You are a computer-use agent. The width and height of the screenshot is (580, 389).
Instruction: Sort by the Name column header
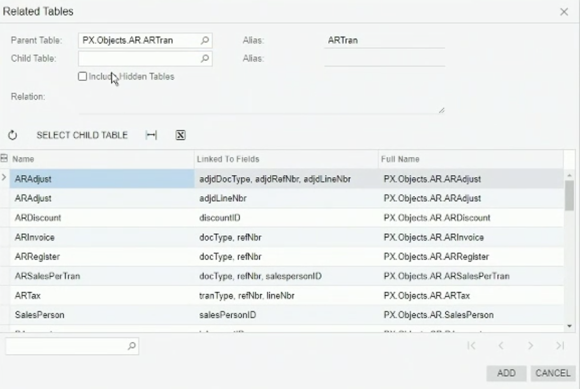[101, 159]
